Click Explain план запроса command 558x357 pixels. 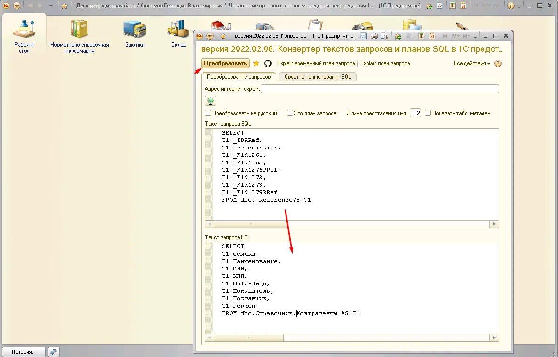(385, 63)
